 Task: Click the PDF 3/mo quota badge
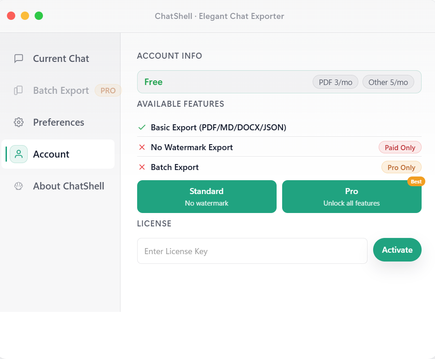point(336,82)
